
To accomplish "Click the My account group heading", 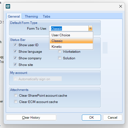I will coord(19,73).
